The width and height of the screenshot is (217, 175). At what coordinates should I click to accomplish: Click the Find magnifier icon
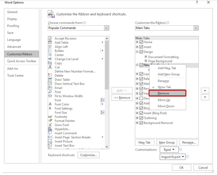[50, 92]
